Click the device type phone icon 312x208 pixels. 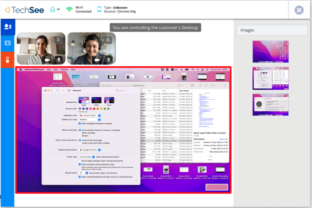(99, 9)
